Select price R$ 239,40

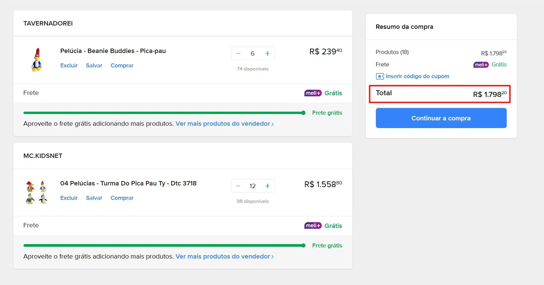326,51
